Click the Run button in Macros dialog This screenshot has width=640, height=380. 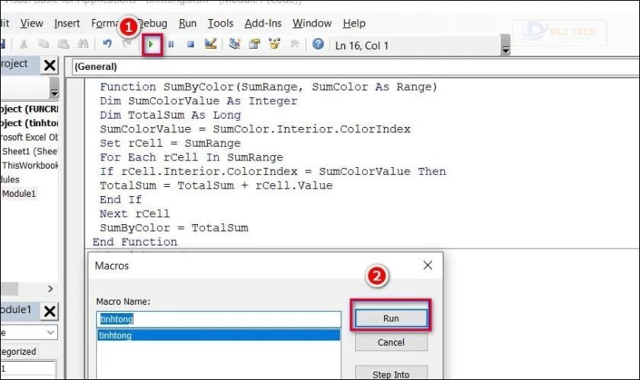(x=391, y=318)
